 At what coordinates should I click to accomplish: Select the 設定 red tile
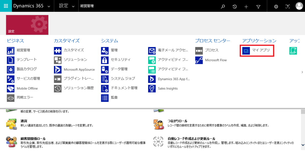coord(27,25)
